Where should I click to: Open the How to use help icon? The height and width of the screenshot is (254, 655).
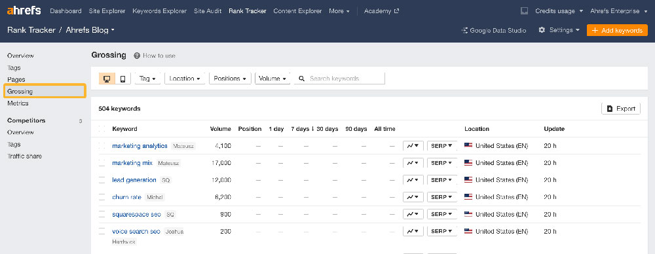tap(137, 56)
